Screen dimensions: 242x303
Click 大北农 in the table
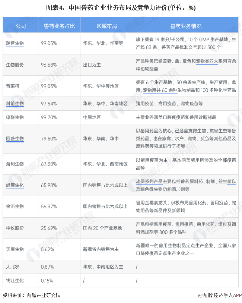[13, 267]
